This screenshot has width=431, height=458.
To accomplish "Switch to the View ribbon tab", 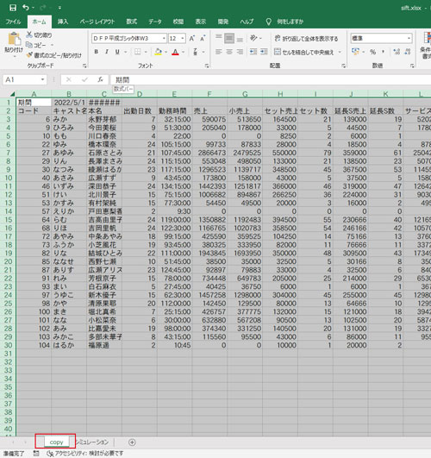I will [200, 22].
